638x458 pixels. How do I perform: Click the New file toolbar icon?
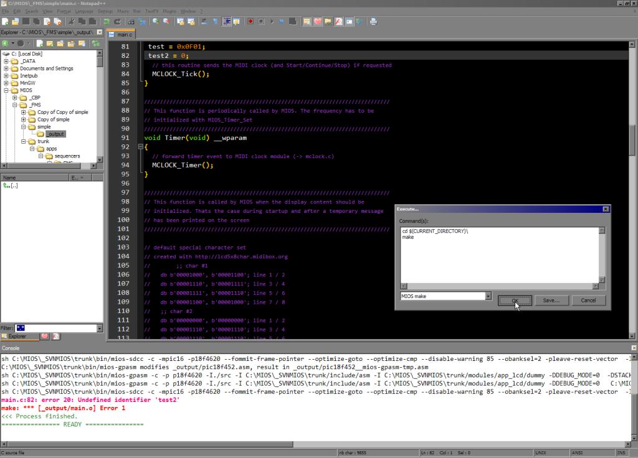(5, 21)
